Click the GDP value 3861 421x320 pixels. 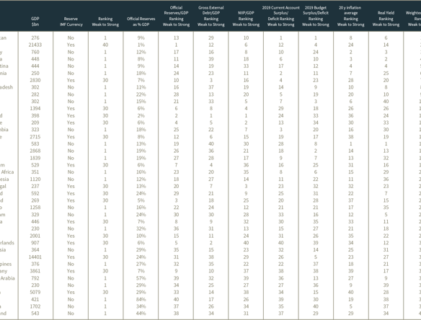pyautogui.click(x=35, y=271)
